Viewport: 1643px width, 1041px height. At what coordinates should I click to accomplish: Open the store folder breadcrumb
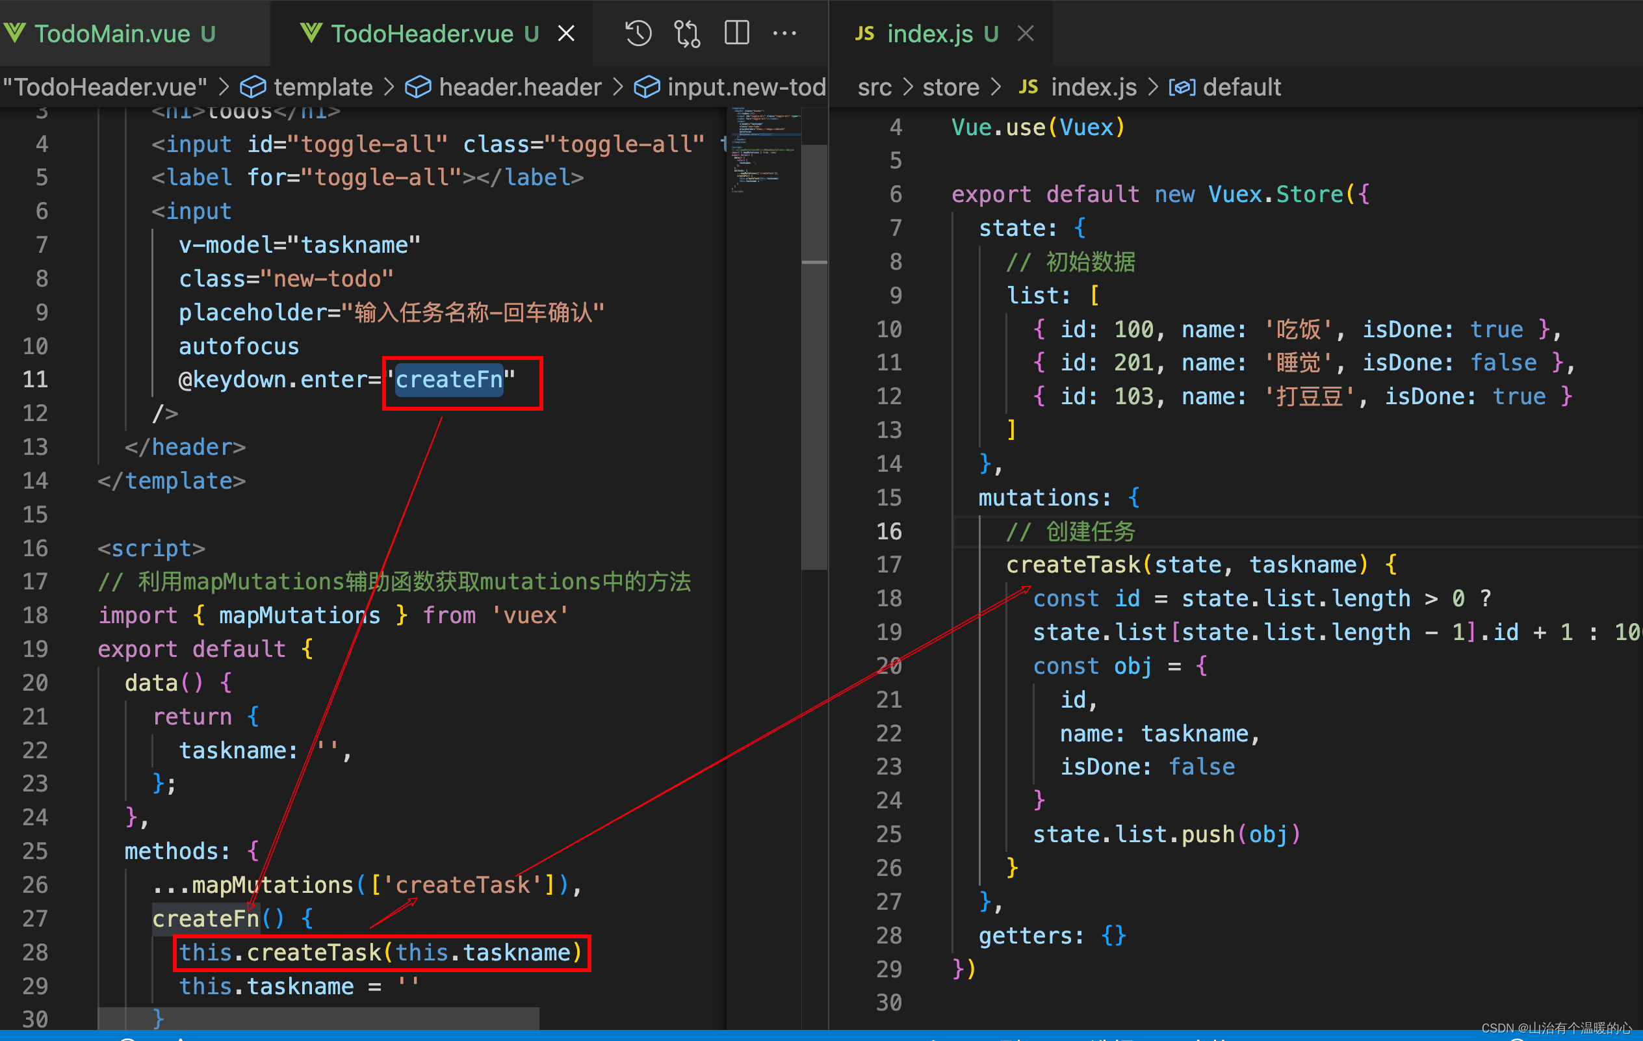950,87
